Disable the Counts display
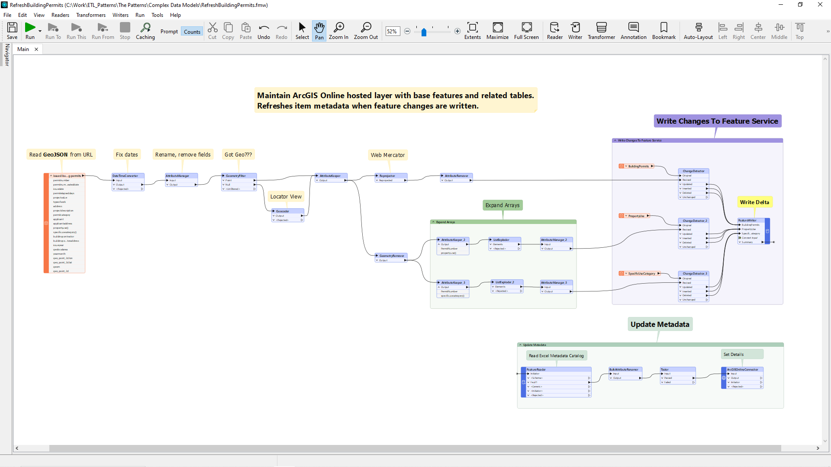 coord(192,31)
